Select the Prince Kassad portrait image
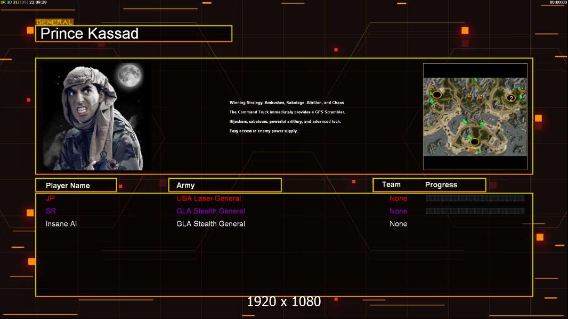Image resolution: width=568 pixels, height=319 pixels. pyautogui.click(x=98, y=116)
